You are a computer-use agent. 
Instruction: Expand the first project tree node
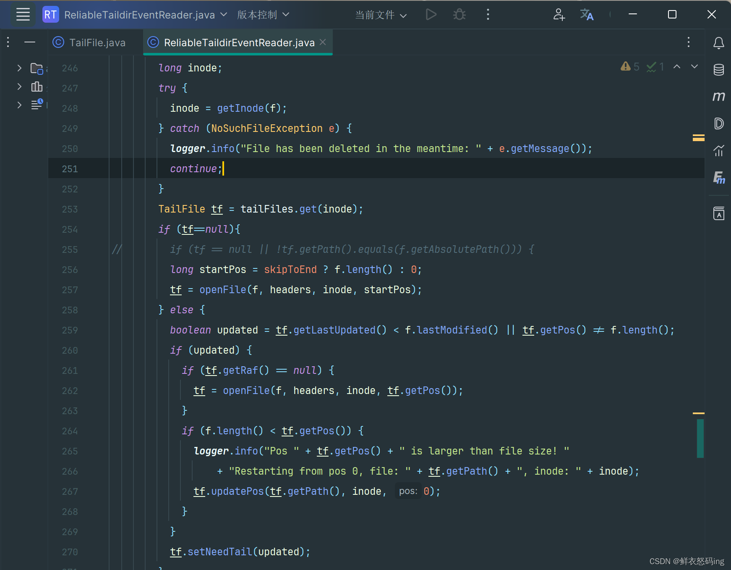click(19, 68)
